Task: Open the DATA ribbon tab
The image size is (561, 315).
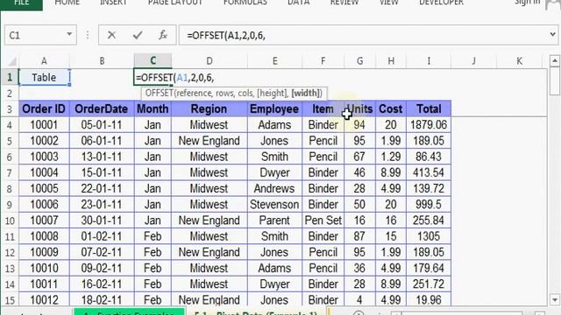Action: pos(299,3)
